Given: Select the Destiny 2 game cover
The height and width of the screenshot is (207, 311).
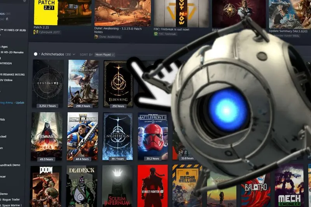Looking at the screenshot, I should pos(48,83).
